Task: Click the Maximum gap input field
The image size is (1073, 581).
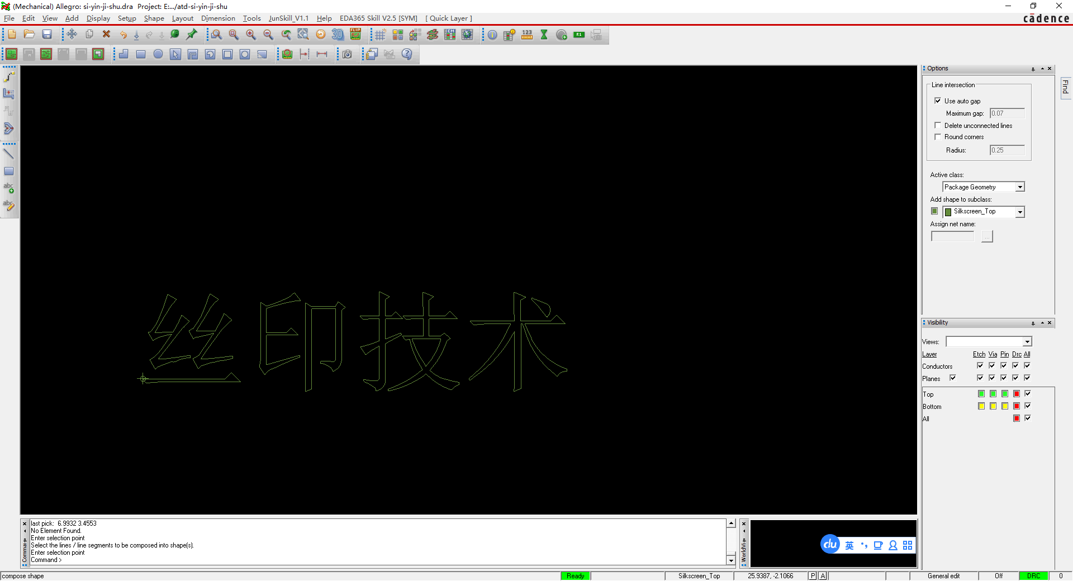Action: click(1007, 113)
